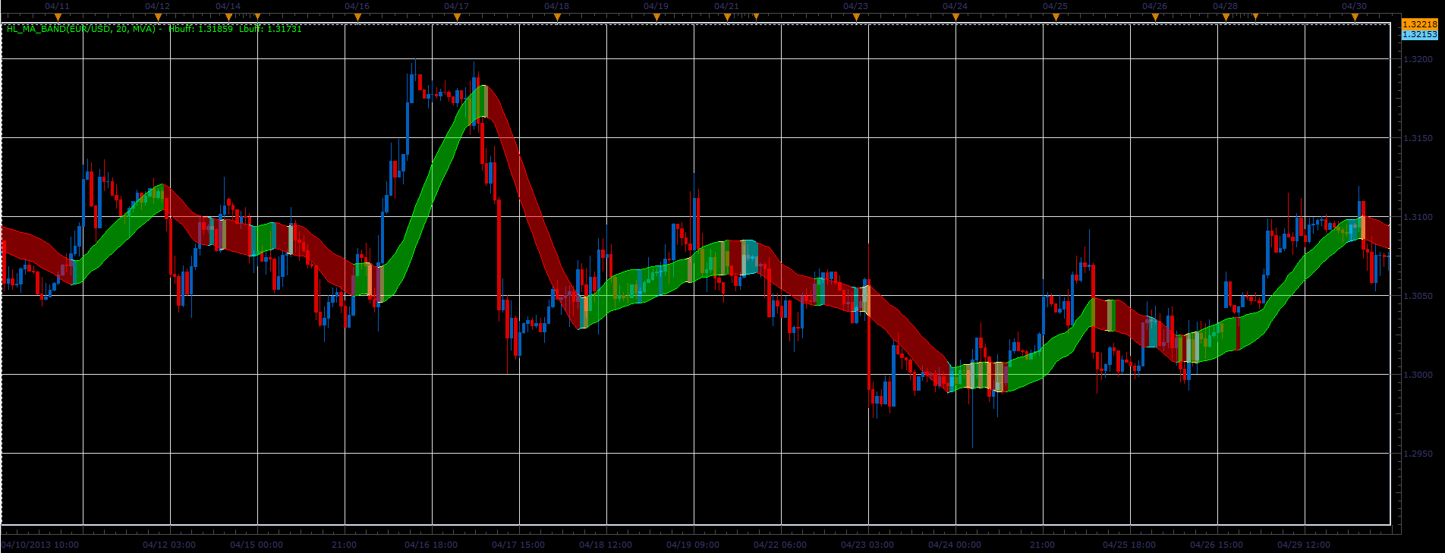Click the blue 1.32153 price tag

click(x=1419, y=35)
